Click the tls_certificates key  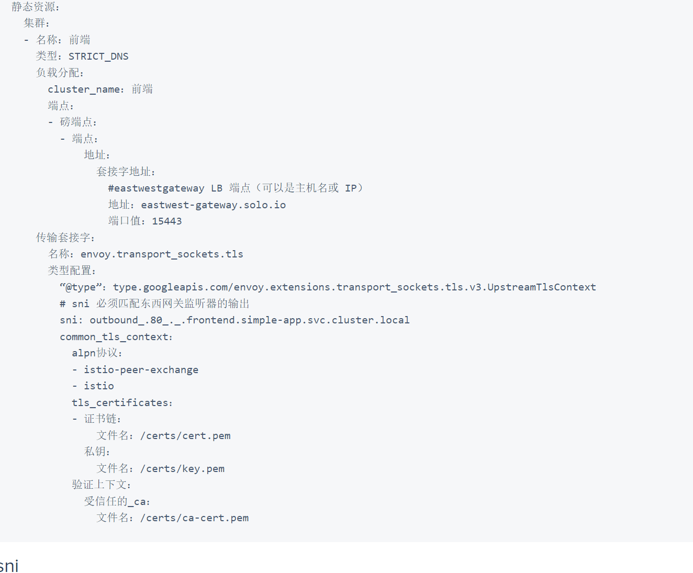[x=122, y=403]
